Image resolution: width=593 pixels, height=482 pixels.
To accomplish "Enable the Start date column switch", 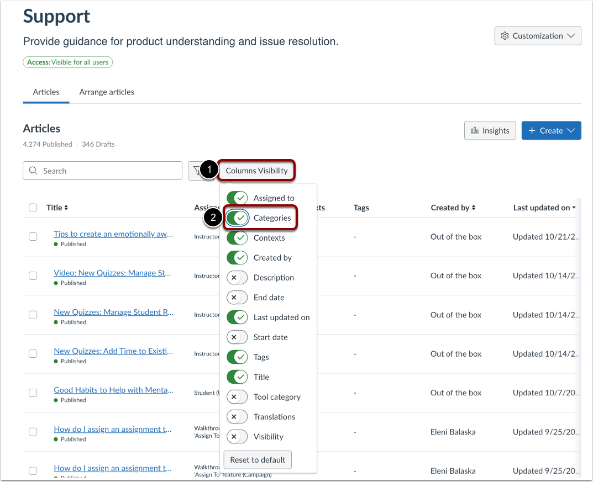I will tap(237, 337).
